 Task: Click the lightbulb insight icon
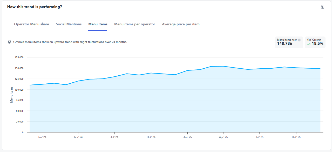click(x=9, y=42)
